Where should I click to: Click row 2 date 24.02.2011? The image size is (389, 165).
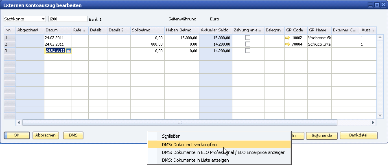point(58,44)
